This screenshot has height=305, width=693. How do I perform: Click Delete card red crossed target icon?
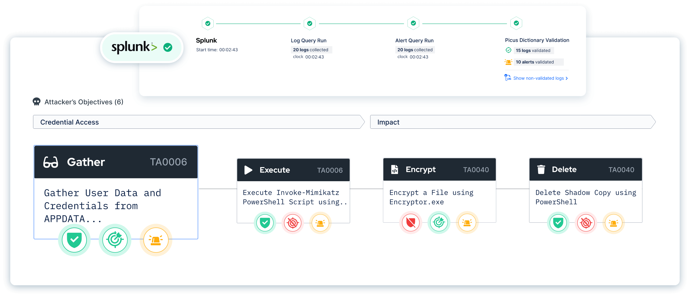586,223
